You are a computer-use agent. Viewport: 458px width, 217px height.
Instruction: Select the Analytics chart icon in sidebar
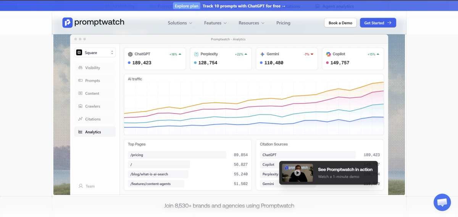[x=81, y=132]
